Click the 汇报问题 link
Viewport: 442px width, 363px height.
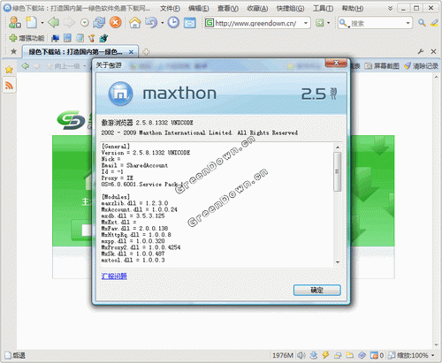(x=114, y=276)
